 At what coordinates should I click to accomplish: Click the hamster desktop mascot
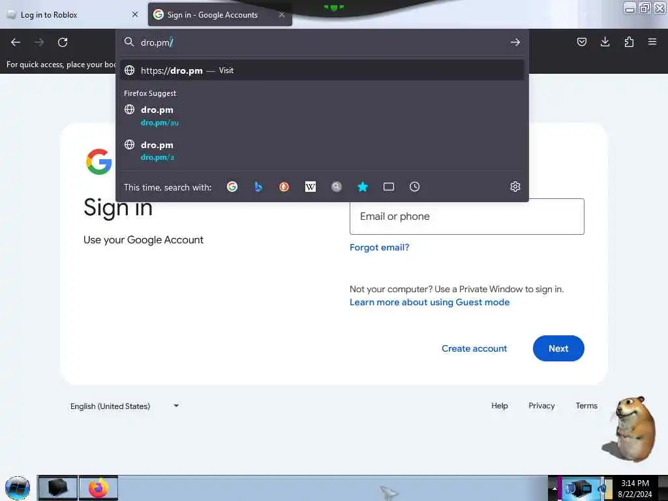[x=630, y=429]
